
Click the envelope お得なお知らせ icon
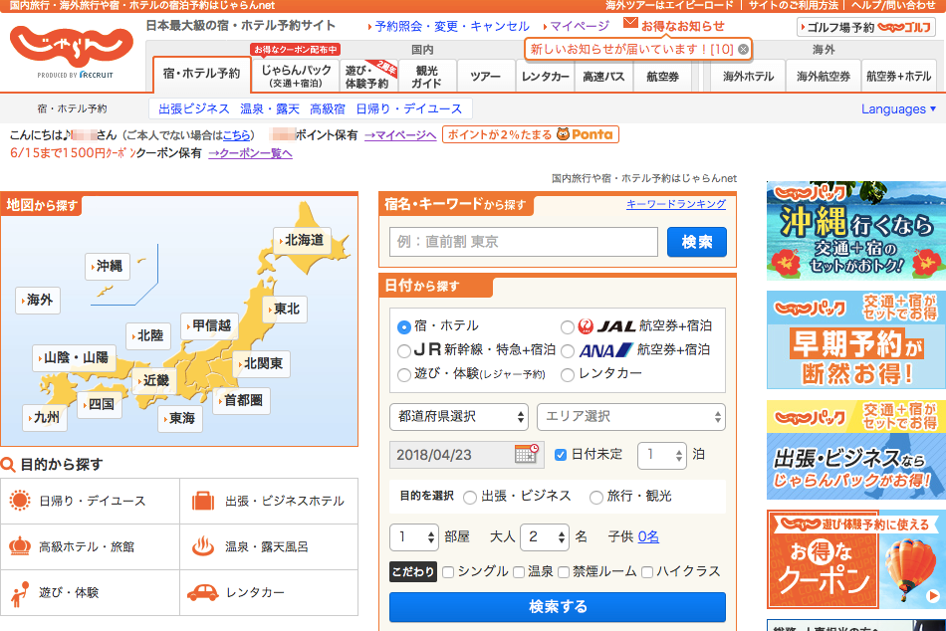(x=630, y=24)
